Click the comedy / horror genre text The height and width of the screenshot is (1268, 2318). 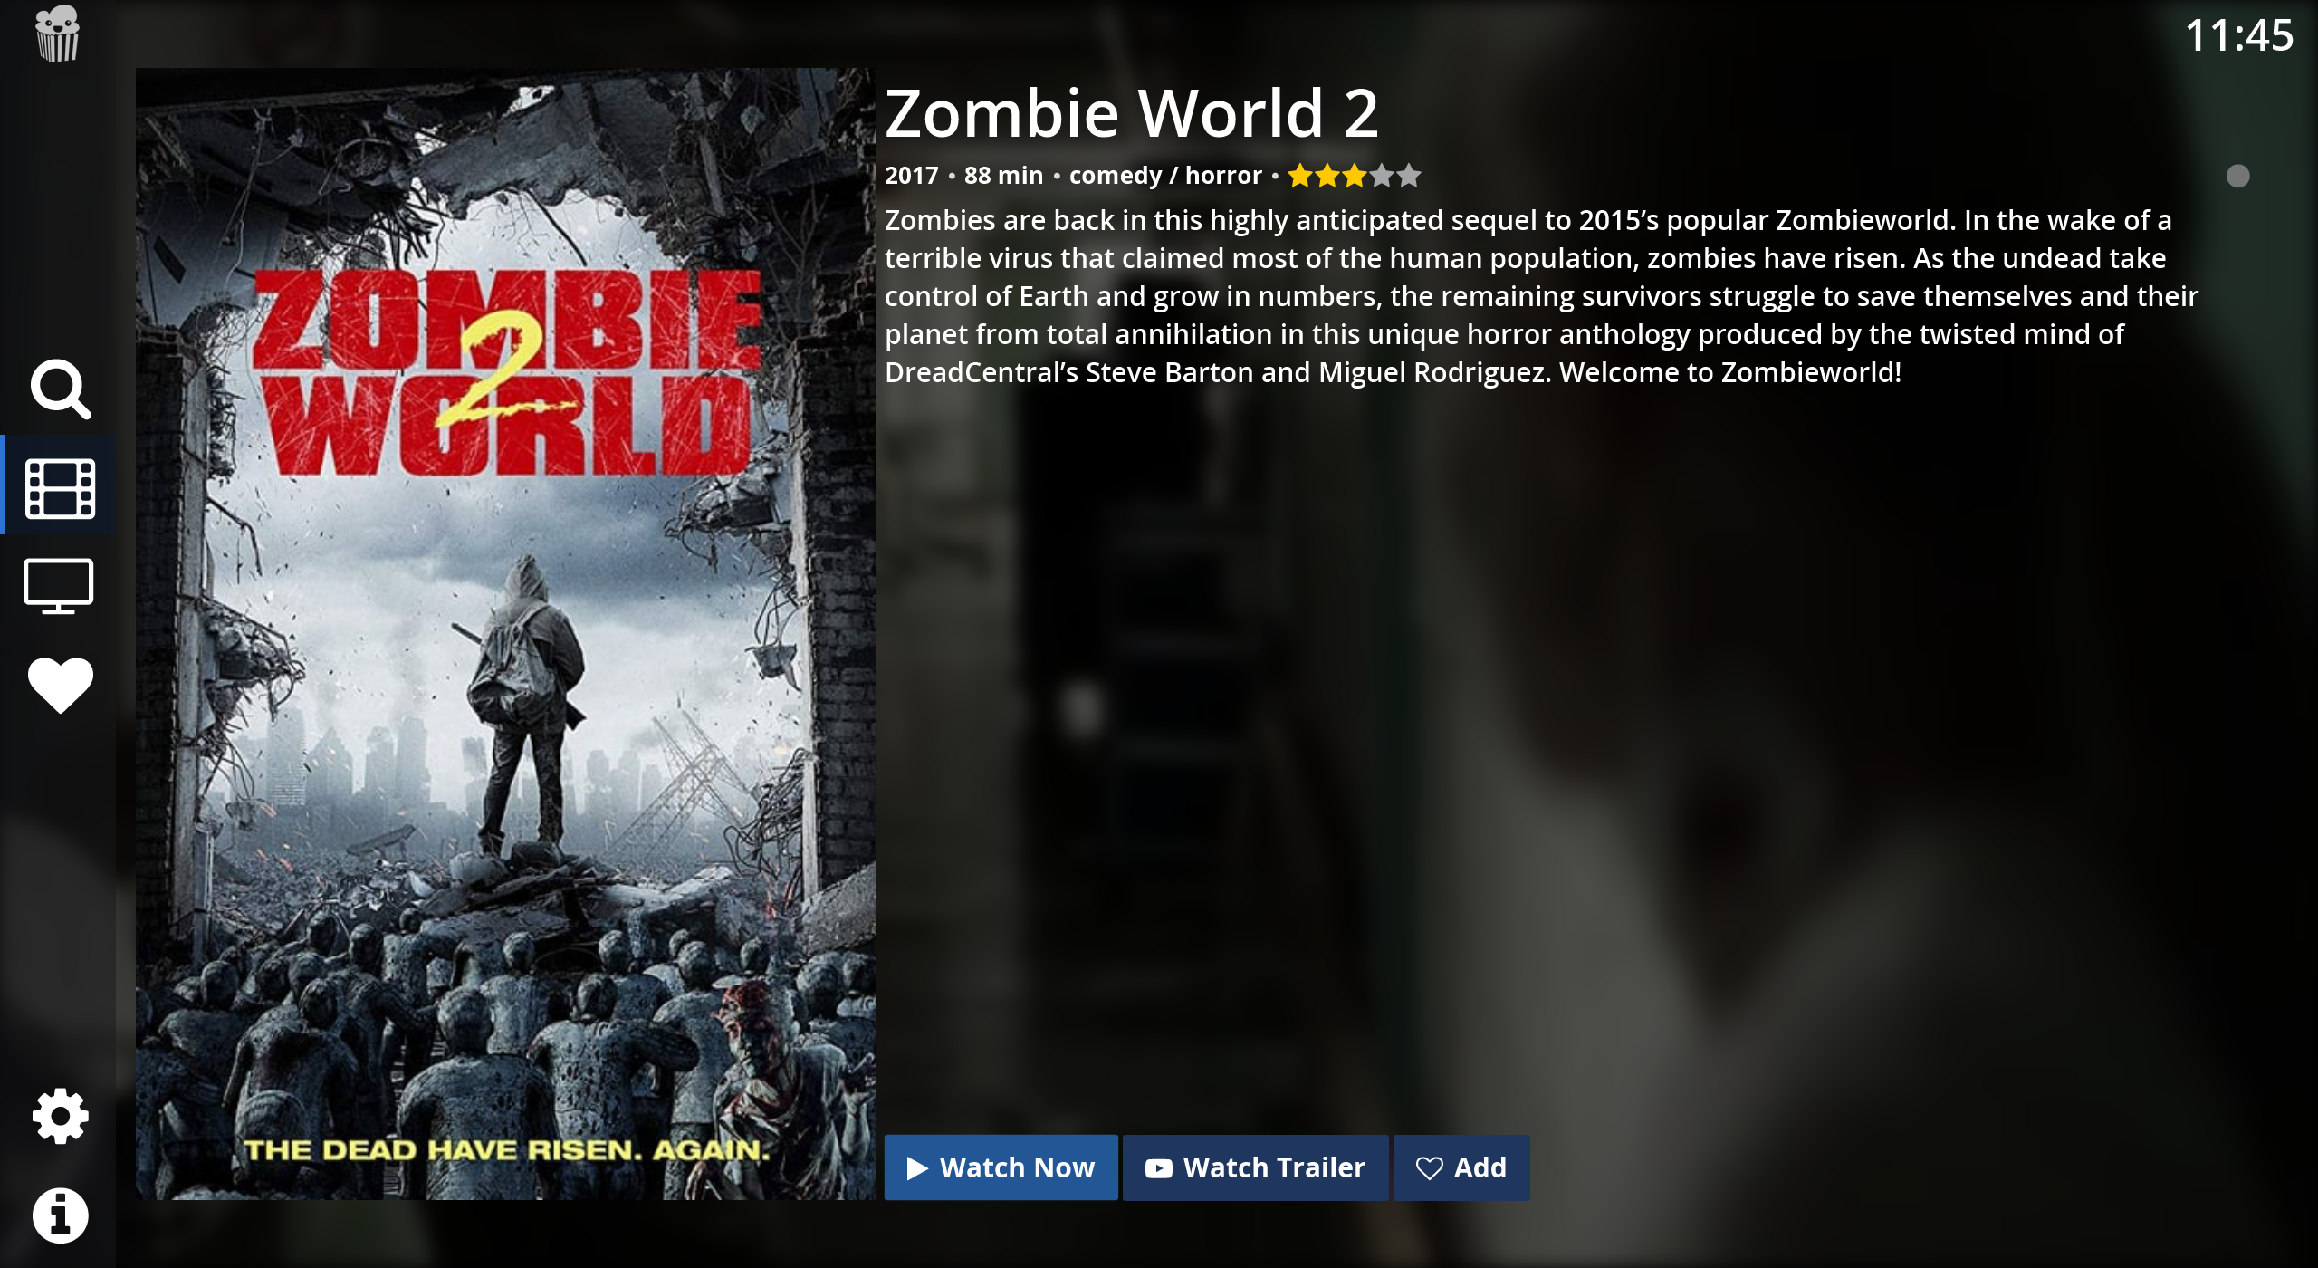point(1165,175)
